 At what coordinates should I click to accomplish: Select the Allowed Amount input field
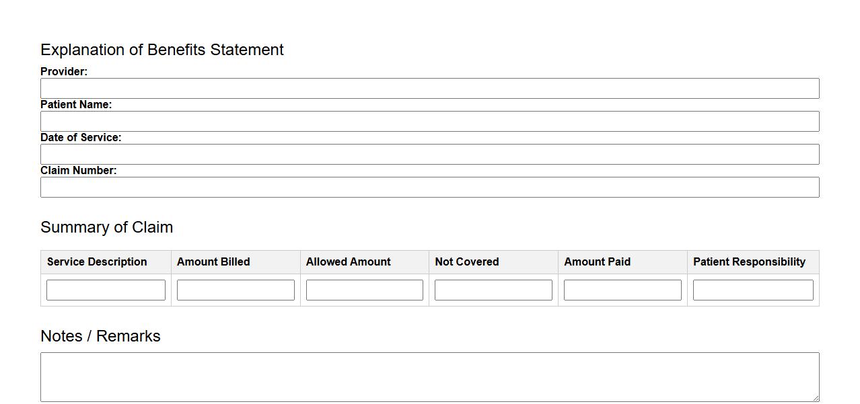(x=364, y=290)
